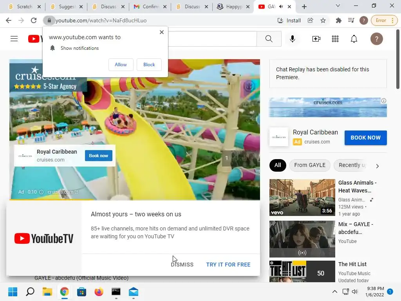Open the tab search dropdown chevron
Image resolution: width=401 pixels, height=301 pixels.
click(x=338, y=5)
